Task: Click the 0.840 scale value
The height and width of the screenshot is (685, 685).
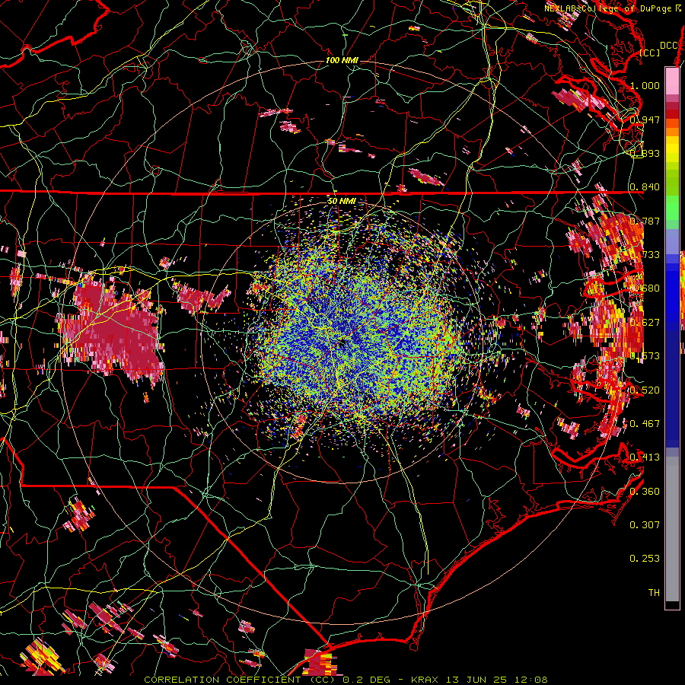Action: 645,187
